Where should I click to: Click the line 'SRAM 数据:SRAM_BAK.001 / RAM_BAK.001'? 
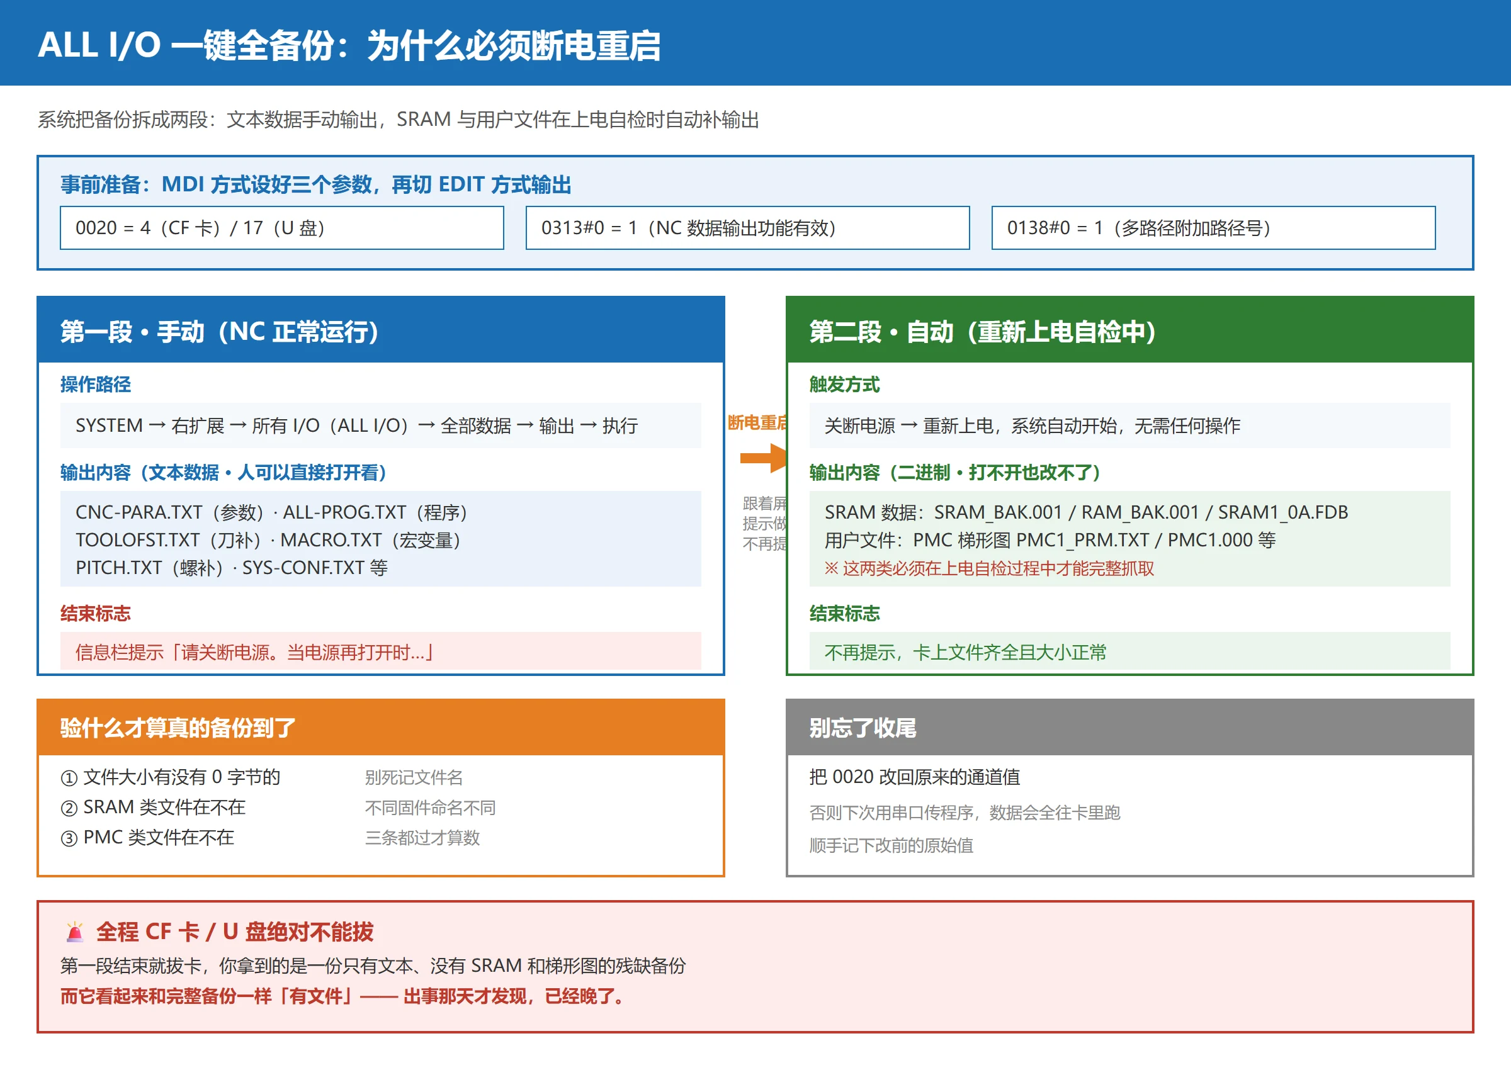pyautogui.click(x=1086, y=512)
